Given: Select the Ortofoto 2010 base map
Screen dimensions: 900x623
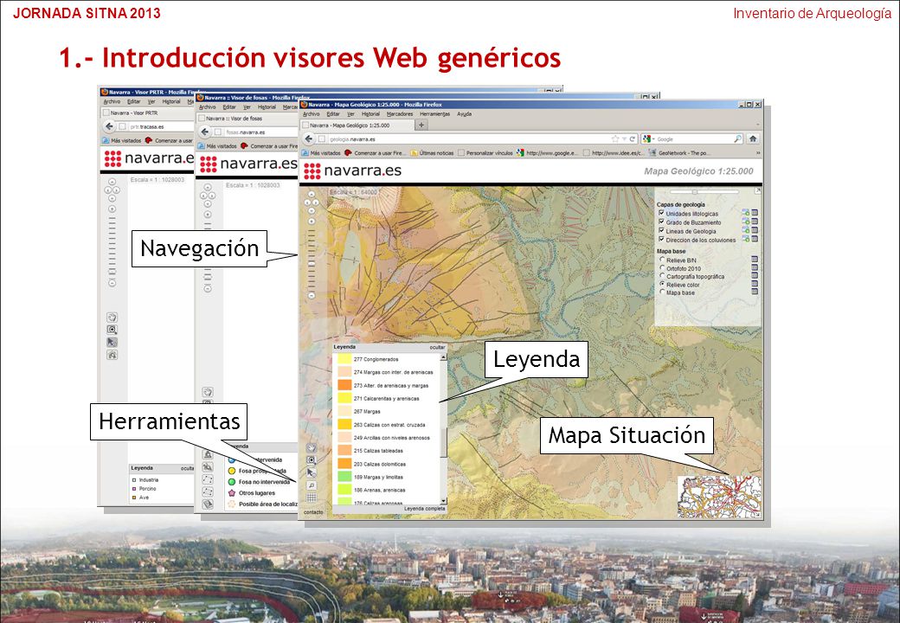Looking at the screenshot, I should click(x=662, y=267).
